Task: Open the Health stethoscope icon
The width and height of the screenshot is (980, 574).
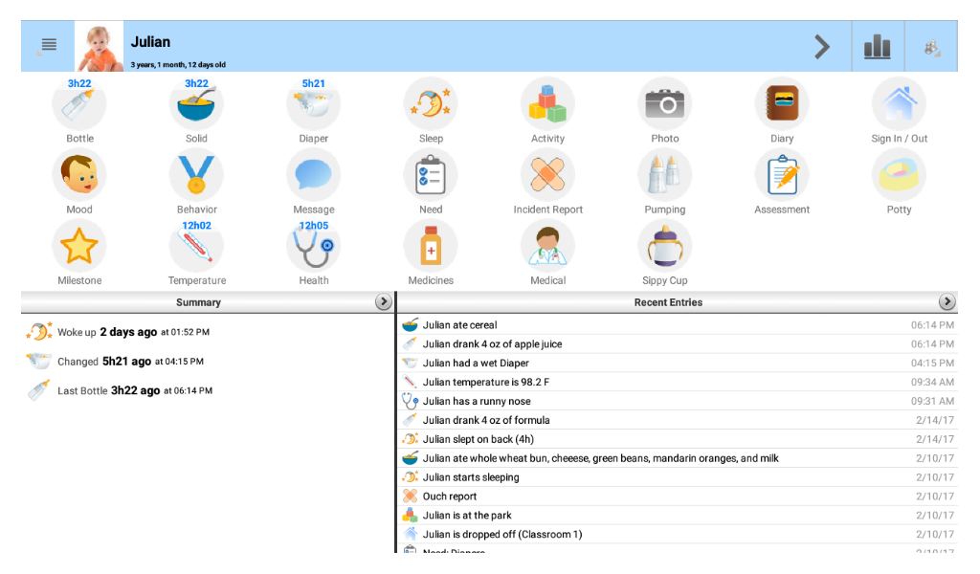Action: pyautogui.click(x=313, y=247)
